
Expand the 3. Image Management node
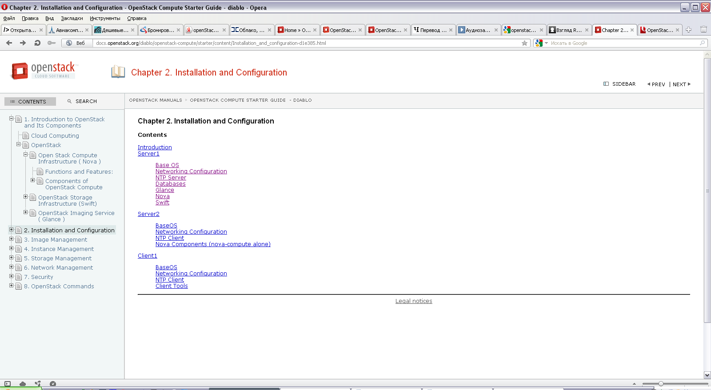pyautogui.click(x=12, y=239)
